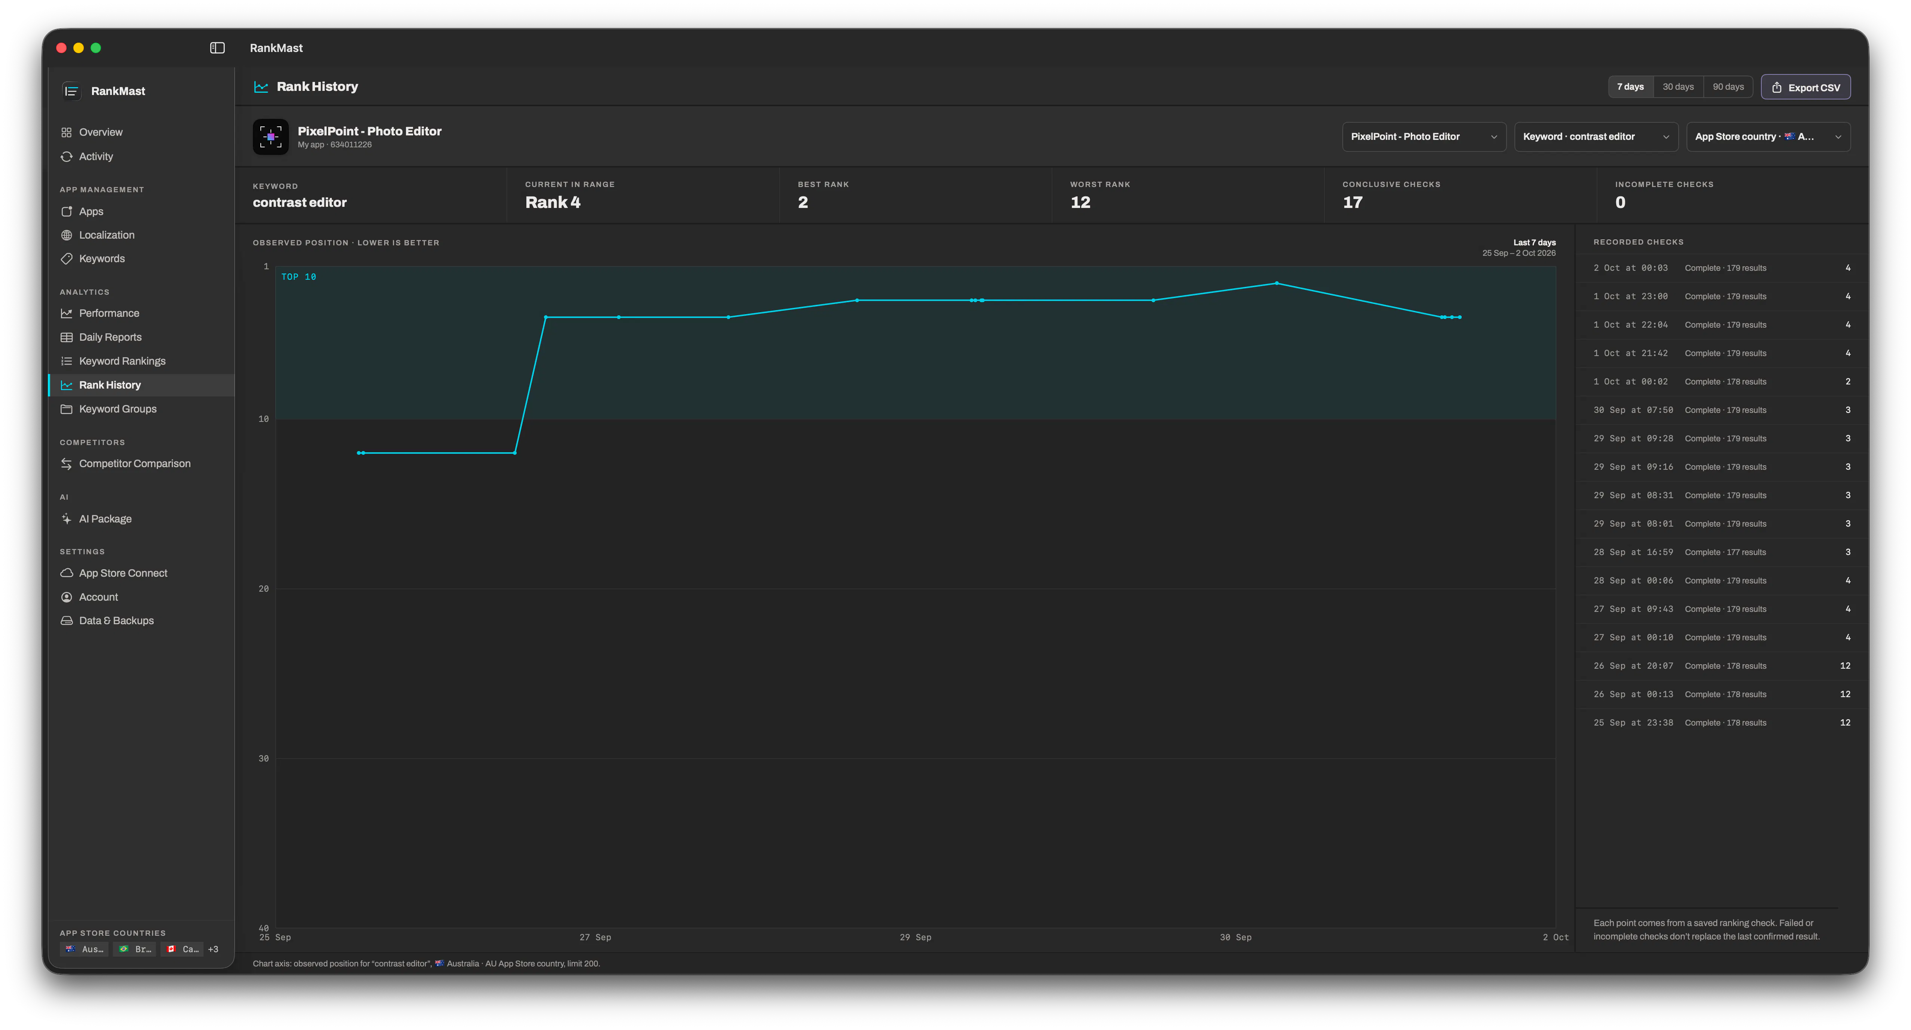1911x1030 pixels.
Task: Click the Conclusive Checks value 17
Action: point(1352,202)
